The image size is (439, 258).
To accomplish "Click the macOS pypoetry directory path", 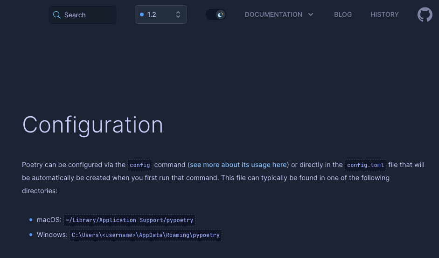I will tap(129, 220).
